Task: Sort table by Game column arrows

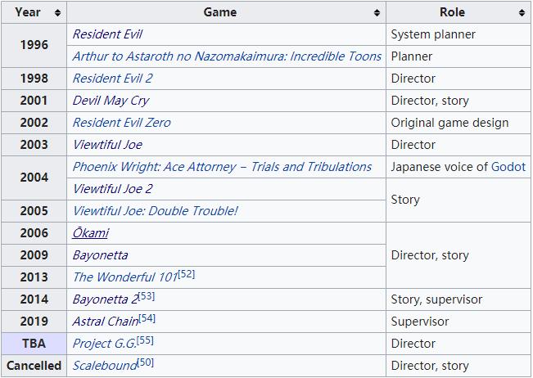Action: coord(377,13)
